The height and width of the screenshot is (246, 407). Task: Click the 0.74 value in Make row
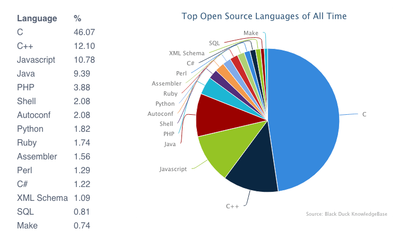coord(82,226)
